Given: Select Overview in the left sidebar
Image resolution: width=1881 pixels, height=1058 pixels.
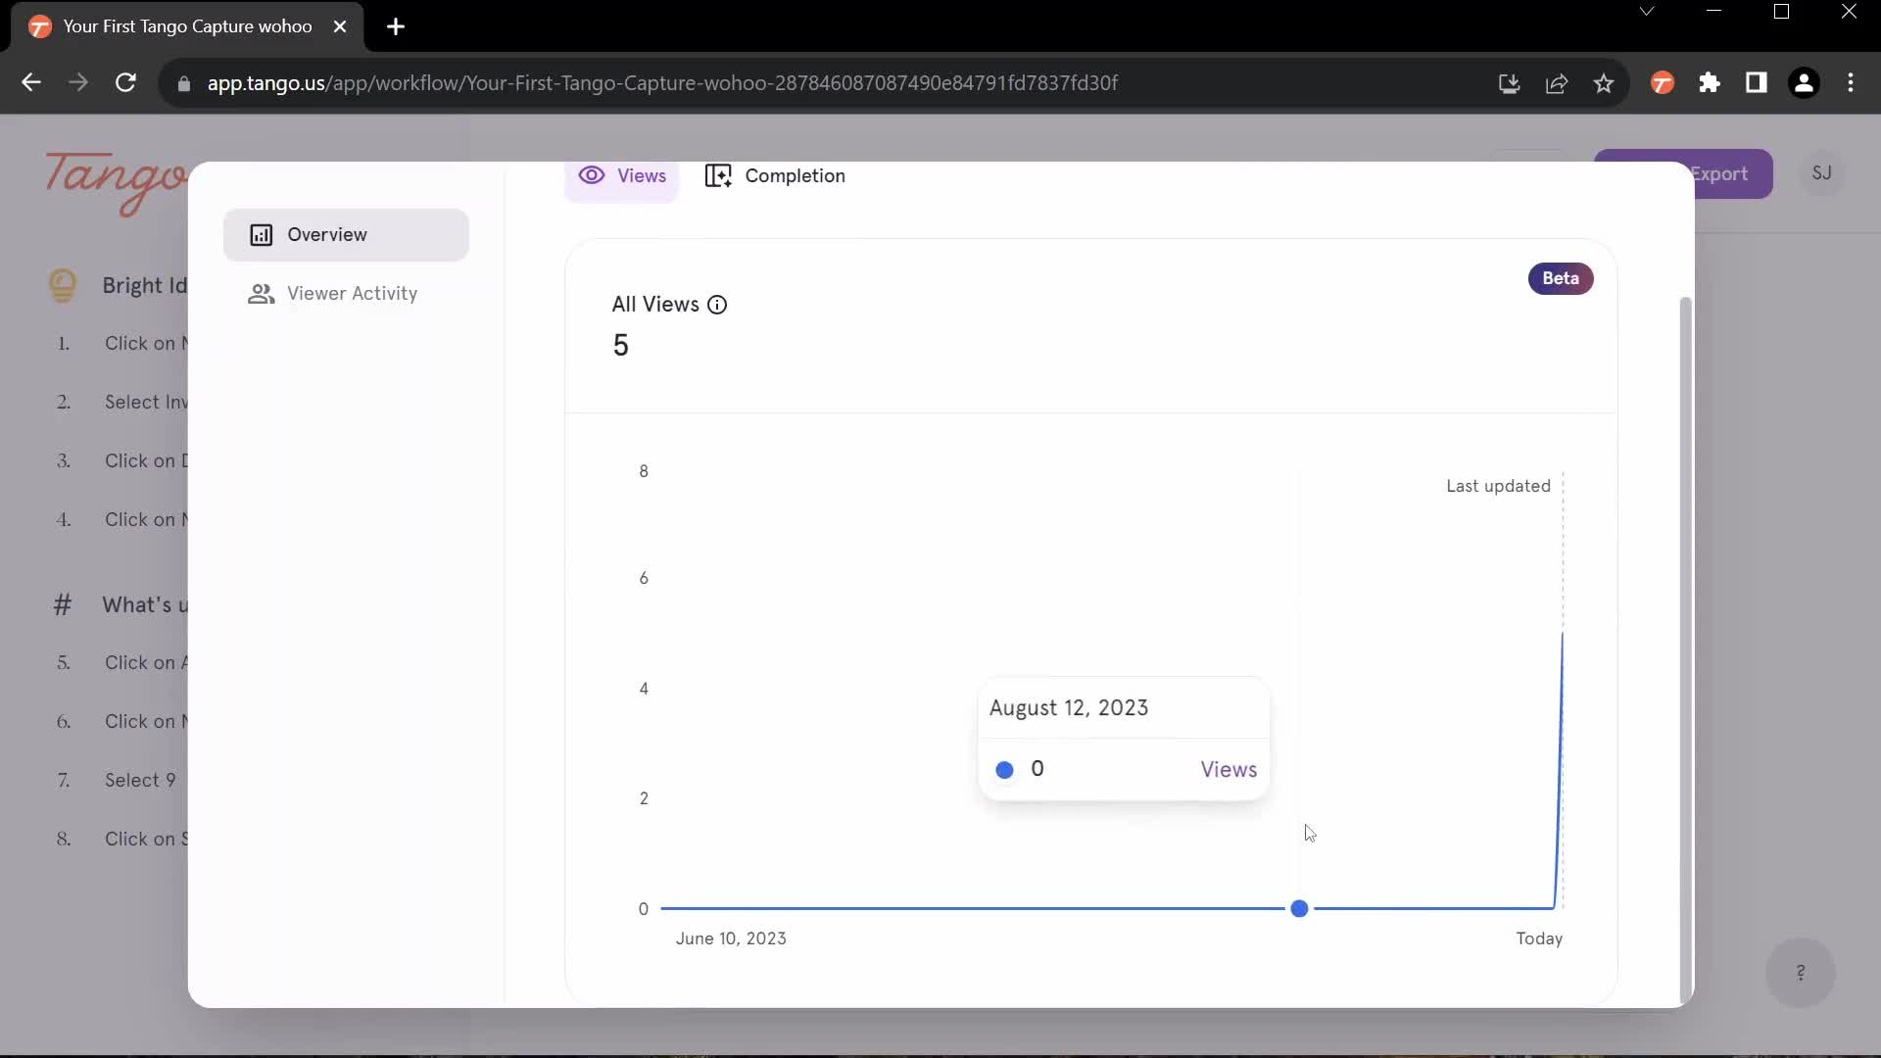Looking at the screenshot, I should click(x=345, y=234).
